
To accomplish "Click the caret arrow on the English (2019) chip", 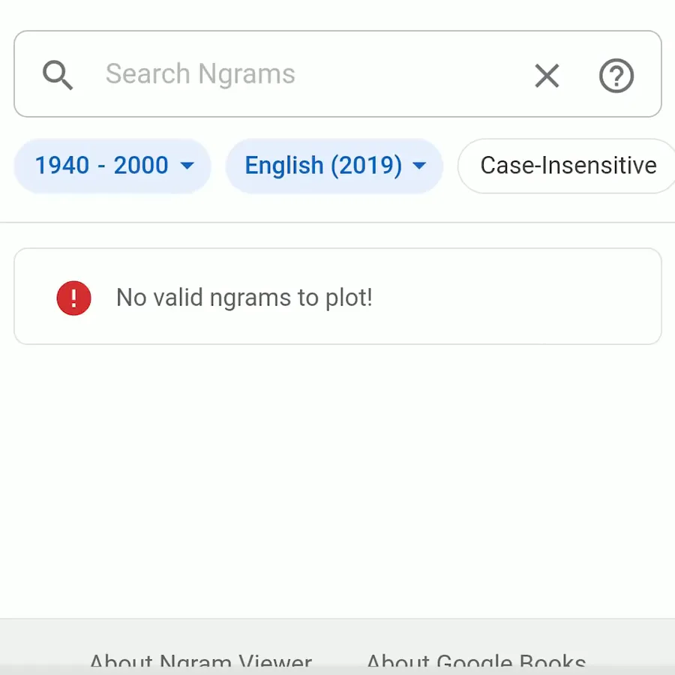I will point(420,166).
